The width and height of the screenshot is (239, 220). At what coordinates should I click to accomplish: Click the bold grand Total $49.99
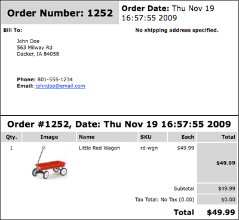221,212
